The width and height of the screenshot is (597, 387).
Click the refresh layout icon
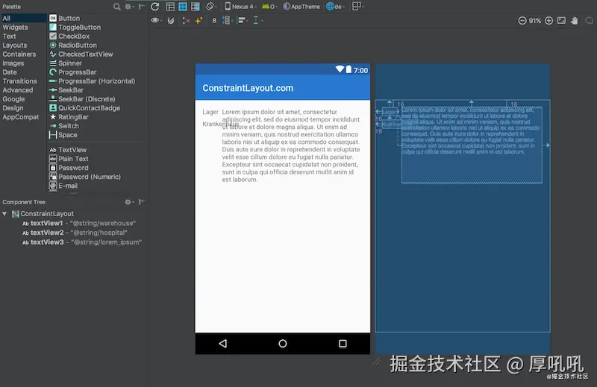[x=154, y=7]
